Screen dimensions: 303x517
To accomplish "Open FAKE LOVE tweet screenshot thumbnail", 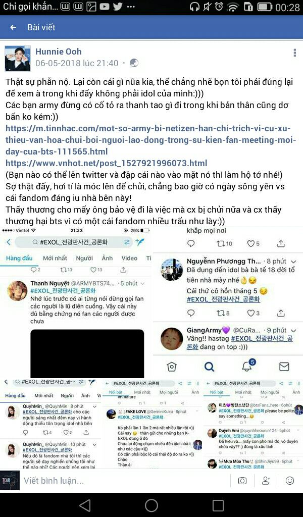I will [153, 424].
